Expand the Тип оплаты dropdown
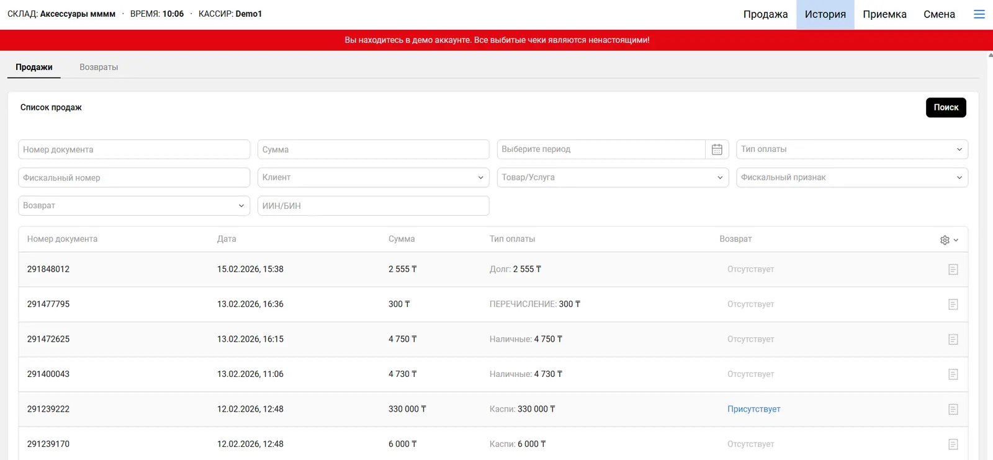 click(x=851, y=149)
